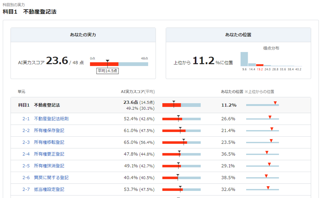Open the 2-6 買戻に関する登記 unit link
This screenshot has height=198, width=321.
[x=46, y=177]
